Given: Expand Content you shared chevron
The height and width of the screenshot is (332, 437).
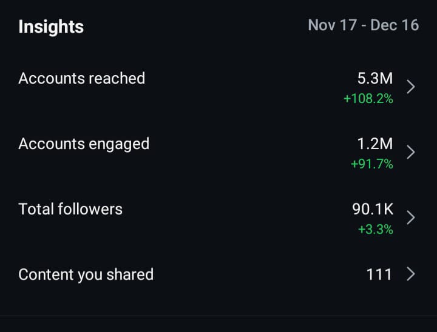Looking at the screenshot, I should (x=411, y=274).
